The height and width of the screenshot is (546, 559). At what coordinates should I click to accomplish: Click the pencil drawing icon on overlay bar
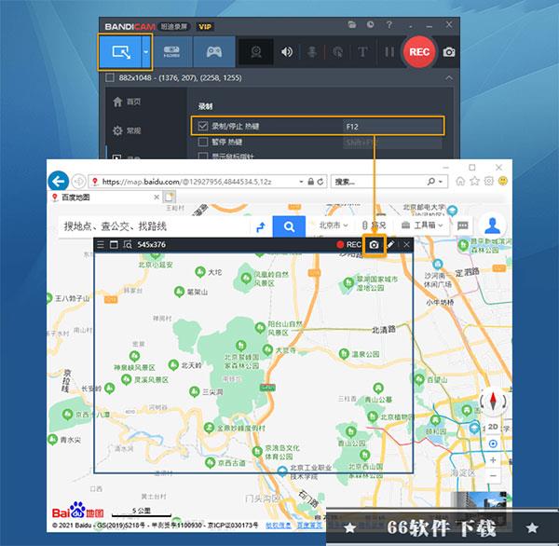[x=390, y=245]
